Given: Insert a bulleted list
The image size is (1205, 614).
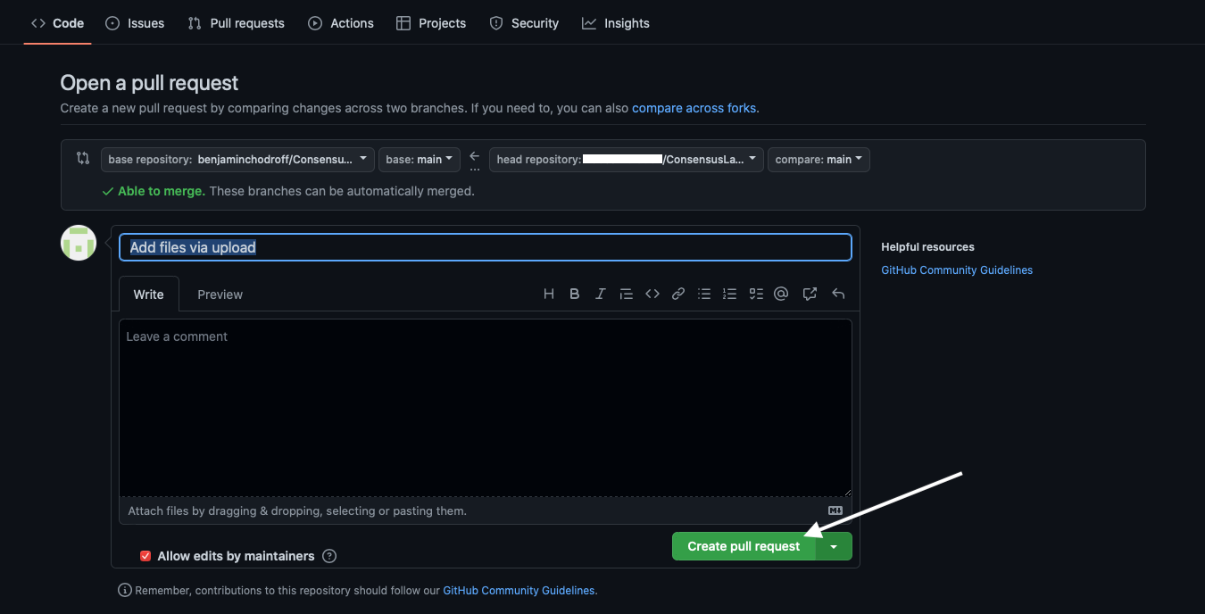Looking at the screenshot, I should click(x=704, y=294).
